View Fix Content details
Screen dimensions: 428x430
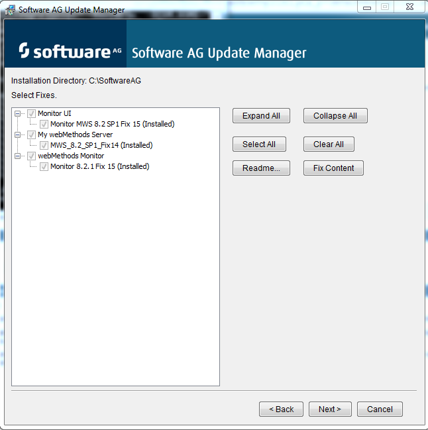click(x=333, y=168)
